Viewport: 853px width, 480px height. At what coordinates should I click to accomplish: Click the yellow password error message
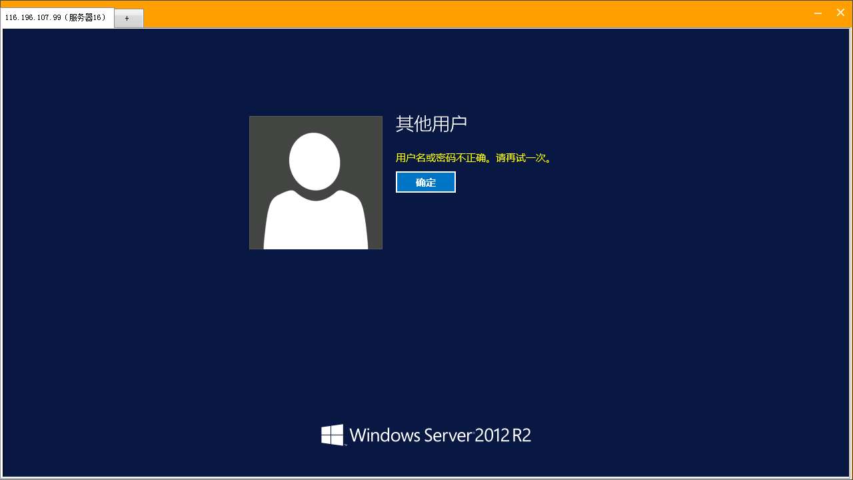(473, 159)
